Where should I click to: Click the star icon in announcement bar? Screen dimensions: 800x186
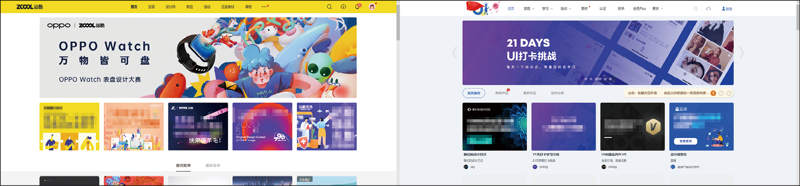tap(729, 93)
